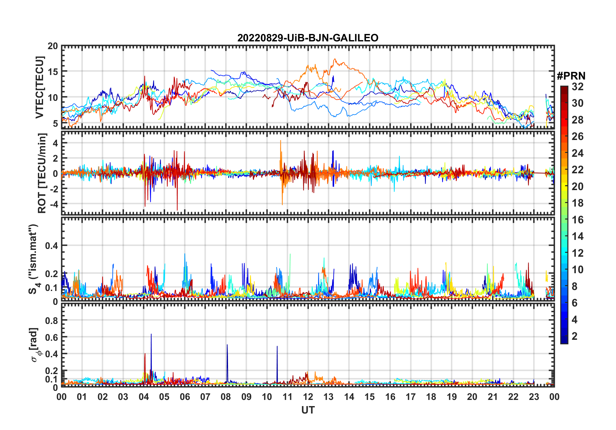
Task: Select colorbar tick label 24
Action: pyautogui.click(x=577, y=153)
